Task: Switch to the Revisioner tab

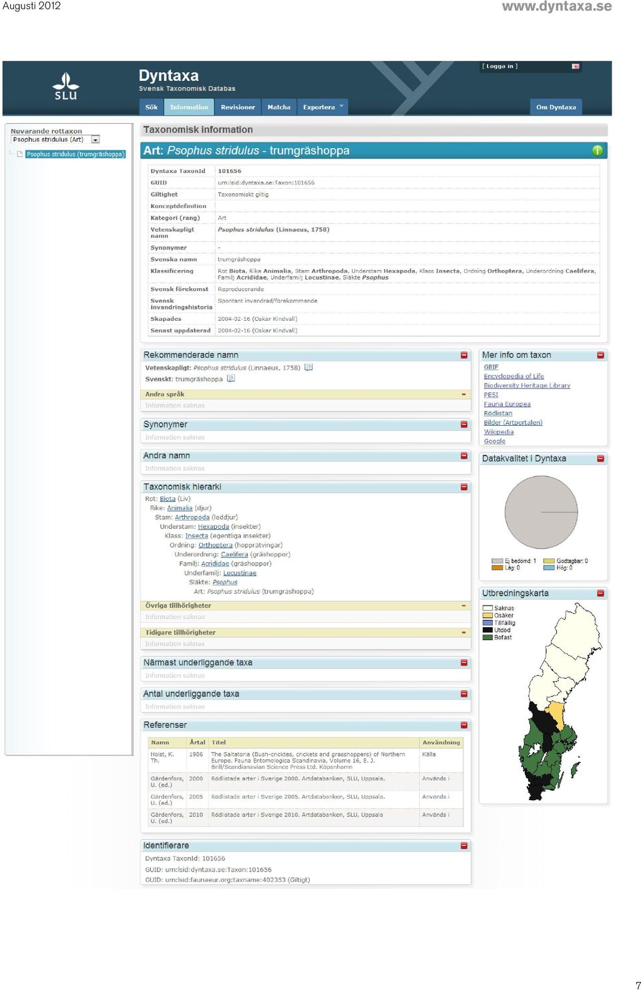Action: pyautogui.click(x=238, y=107)
